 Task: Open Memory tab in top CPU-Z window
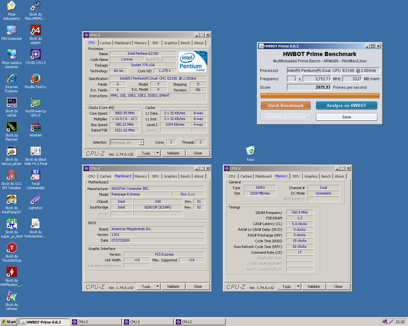click(x=141, y=43)
